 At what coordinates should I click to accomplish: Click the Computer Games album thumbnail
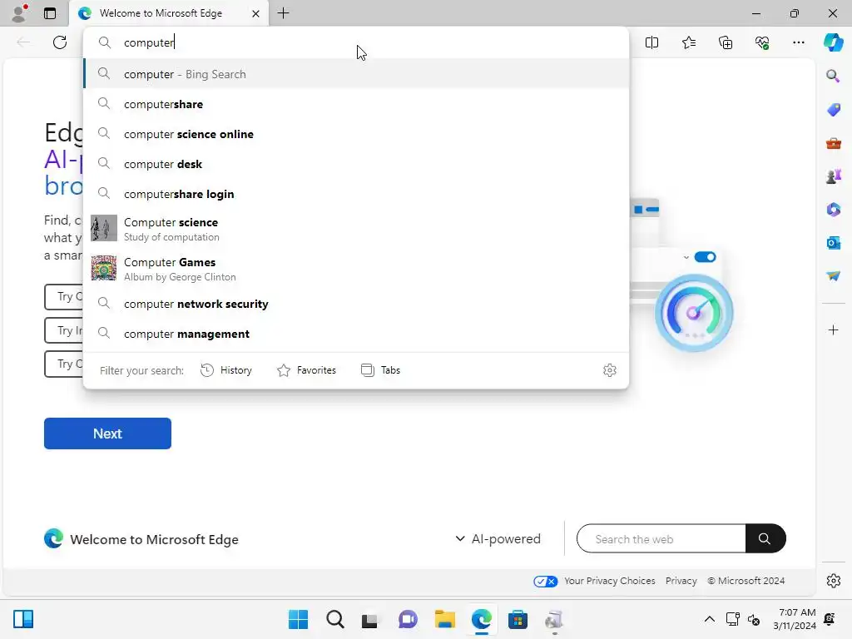tap(104, 269)
